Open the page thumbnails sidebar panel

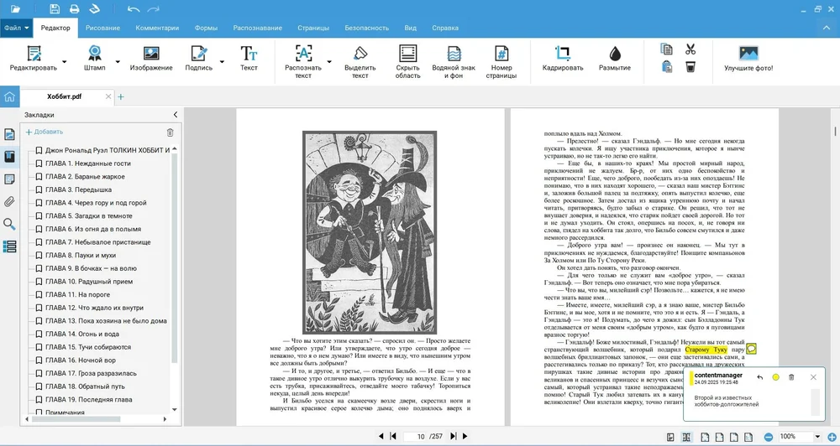9,134
